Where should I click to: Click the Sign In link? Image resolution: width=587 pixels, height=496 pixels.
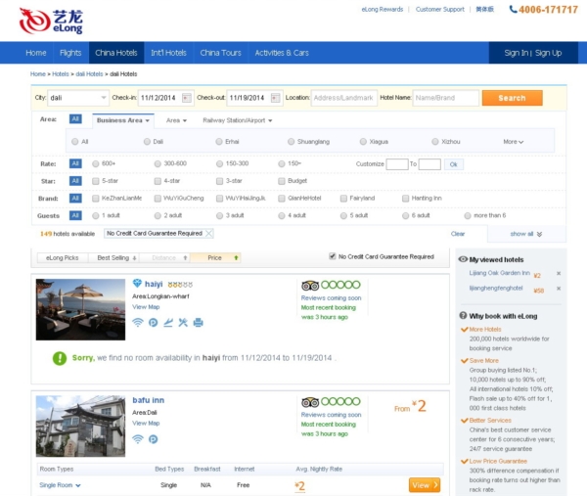coord(517,53)
